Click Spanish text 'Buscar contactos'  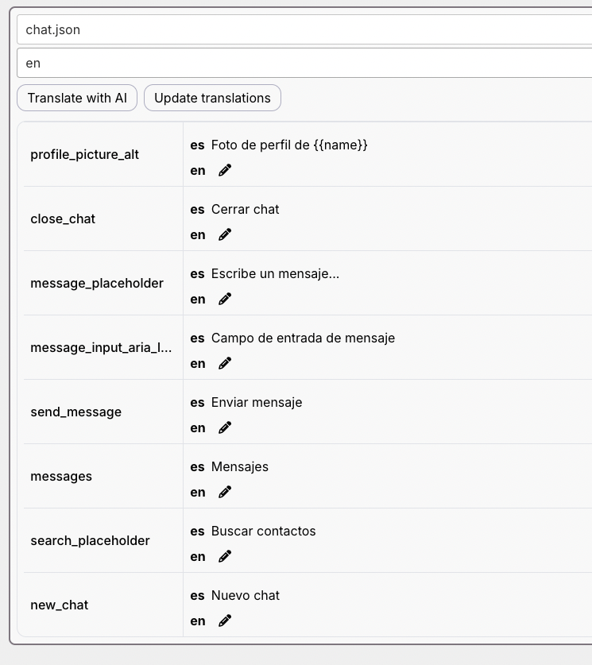[x=263, y=532]
